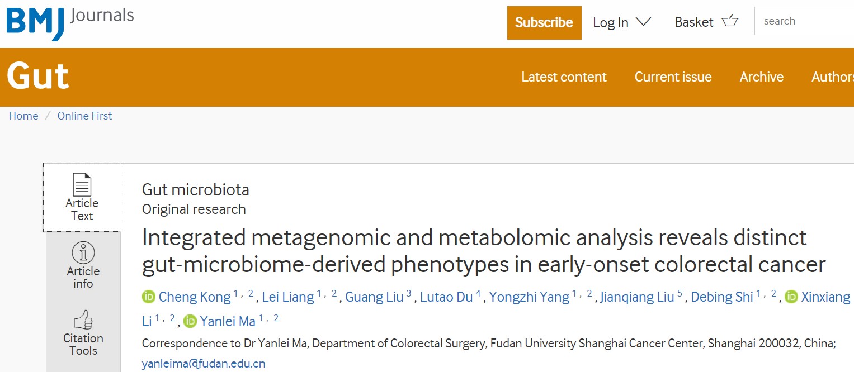Viewport: 854px width, 372px height.
Task: Click the search input field
Action: (x=804, y=21)
